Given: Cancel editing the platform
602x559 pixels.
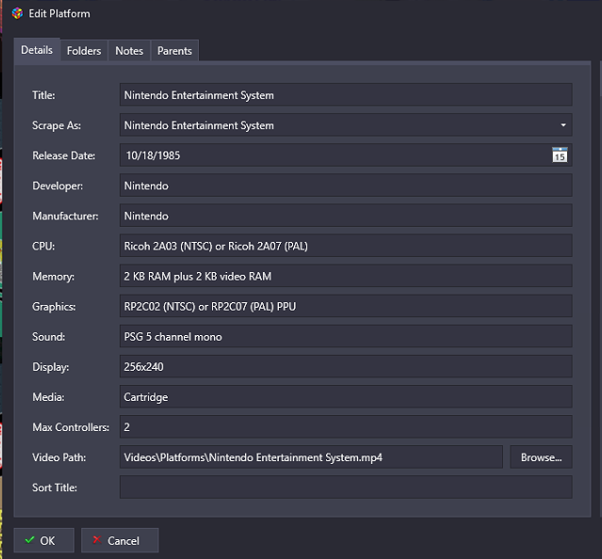Looking at the screenshot, I should 120,540.
